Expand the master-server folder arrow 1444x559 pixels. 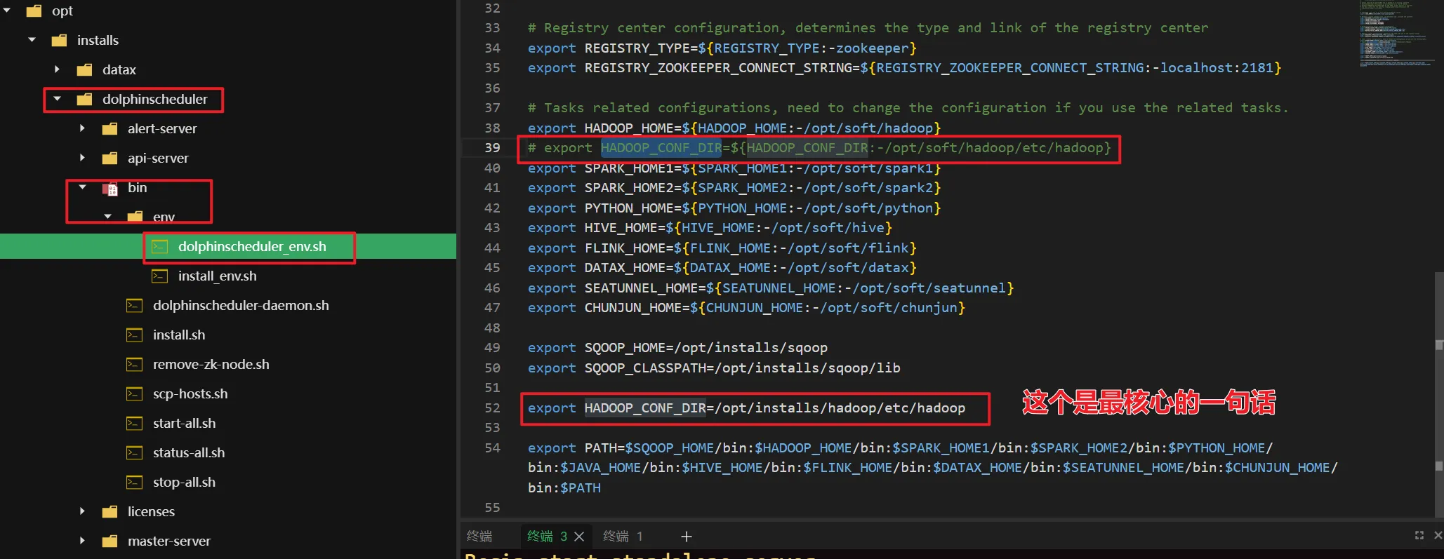[83, 541]
